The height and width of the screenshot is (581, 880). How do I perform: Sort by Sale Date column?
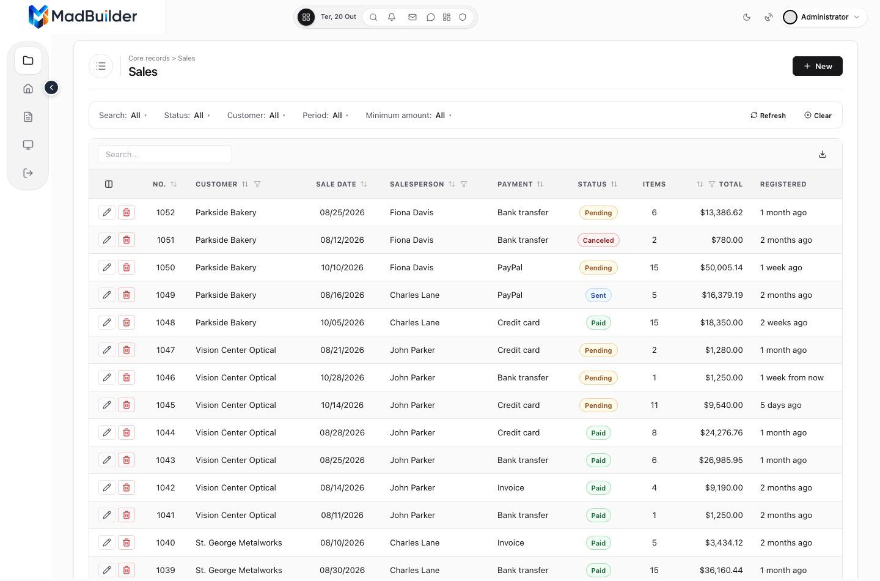pyautogui.click(x=364, y=184)
